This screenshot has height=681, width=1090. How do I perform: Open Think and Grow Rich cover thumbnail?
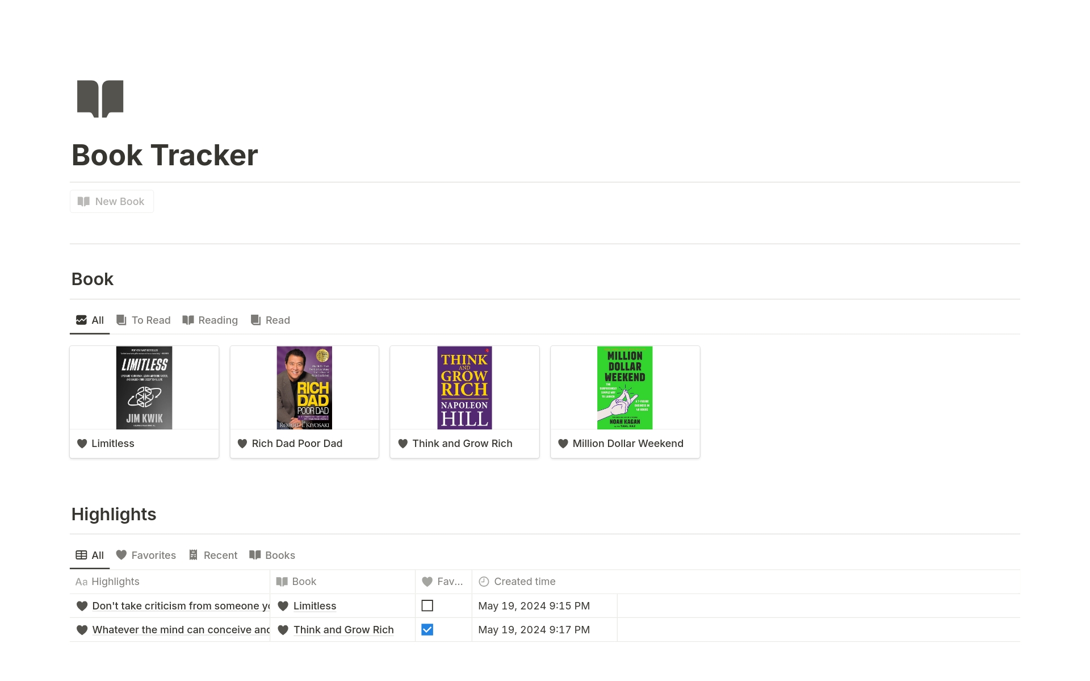click(464, 388)
